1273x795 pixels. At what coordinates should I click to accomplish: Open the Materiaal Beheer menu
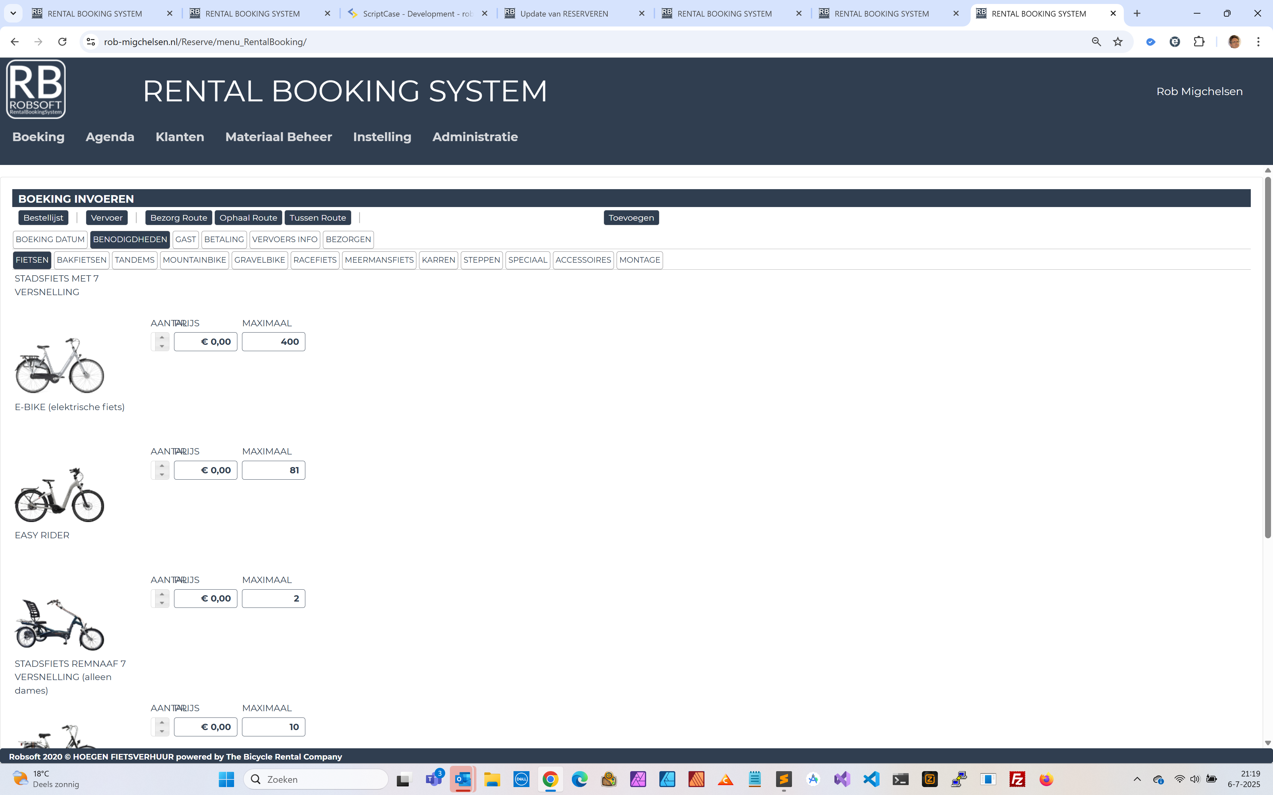coord(278,137)
